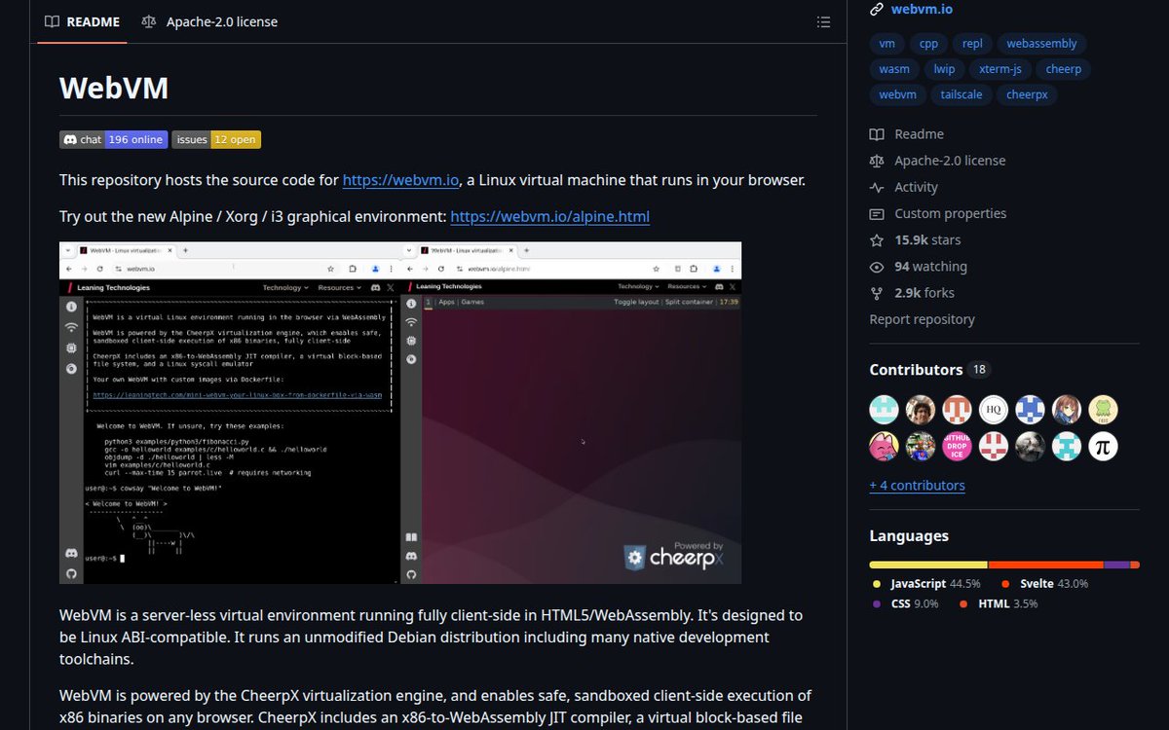Click Report repository
This screenshot has width=1169, height=730.
pos(922,318)
